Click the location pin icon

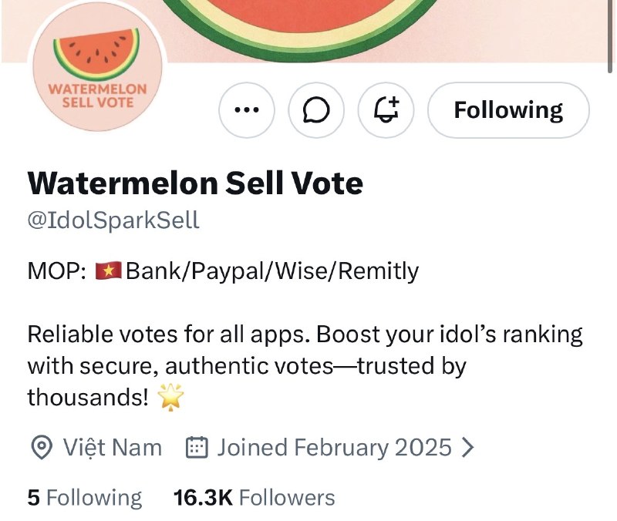[x=42, y=448]
